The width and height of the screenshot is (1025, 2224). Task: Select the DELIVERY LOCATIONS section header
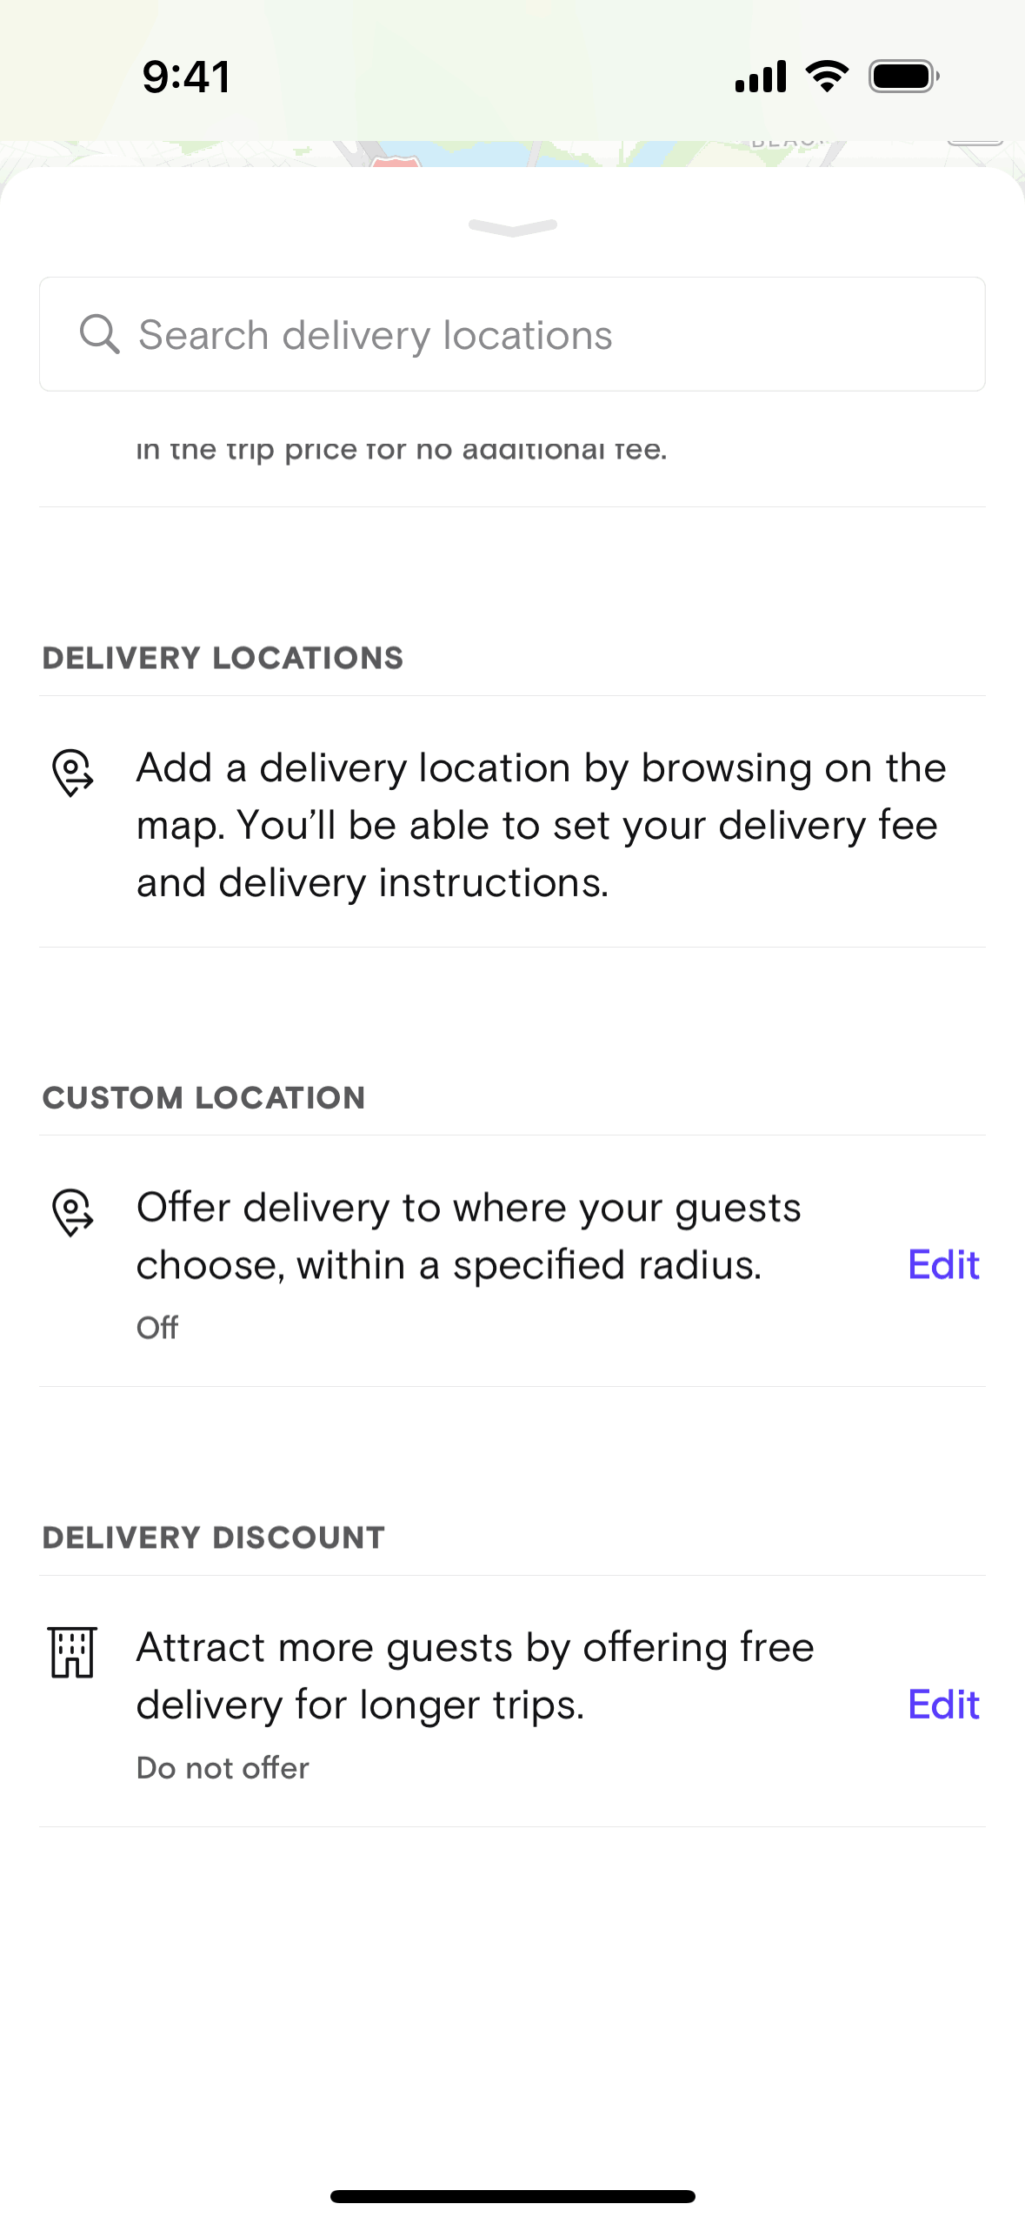click(223, 658)
